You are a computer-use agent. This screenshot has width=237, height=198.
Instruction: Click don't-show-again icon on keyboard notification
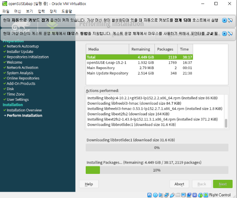[x=230, y=20]
